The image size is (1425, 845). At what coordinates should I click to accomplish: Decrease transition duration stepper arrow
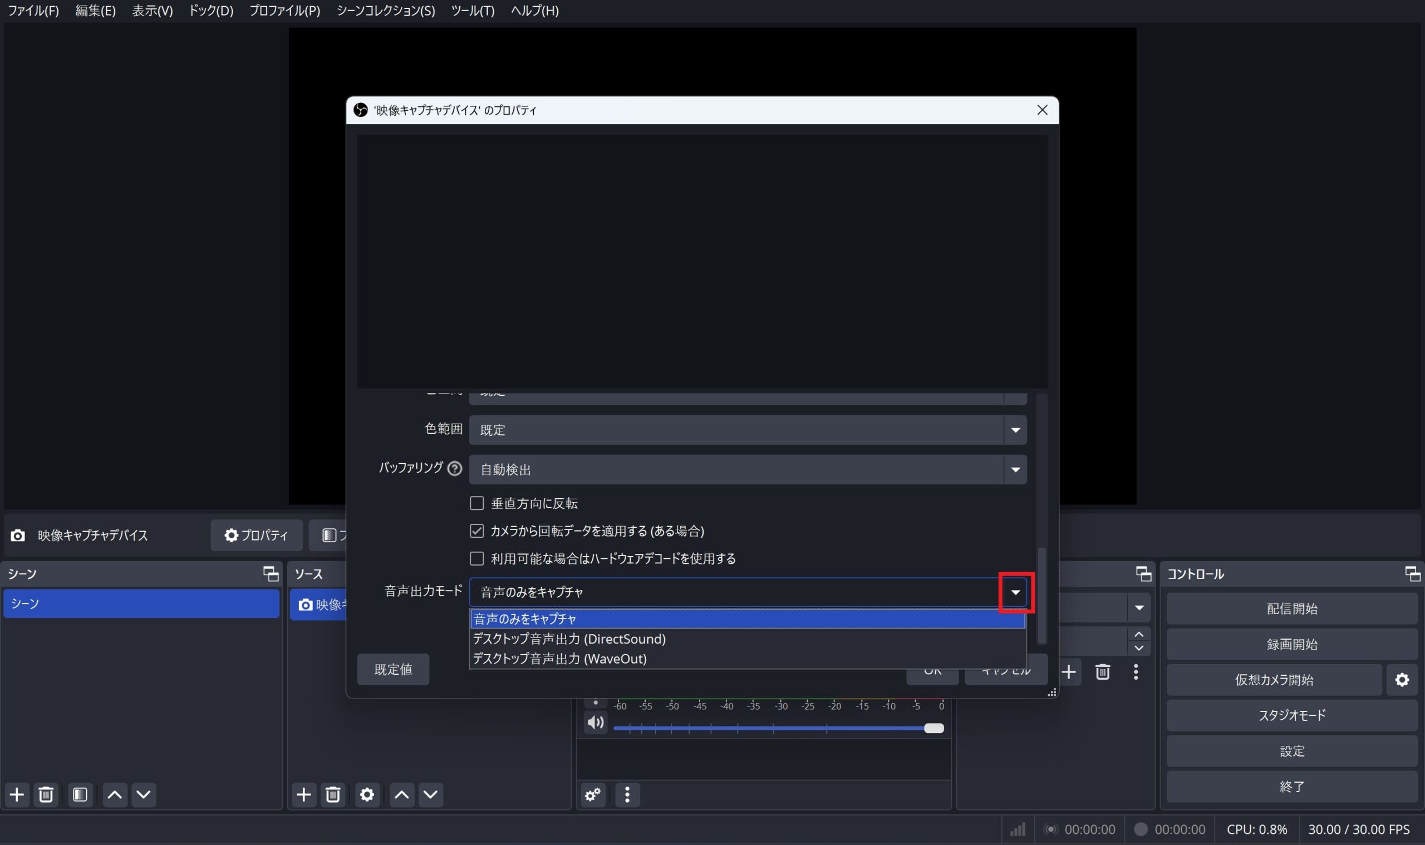click(x=1139, y=648)
